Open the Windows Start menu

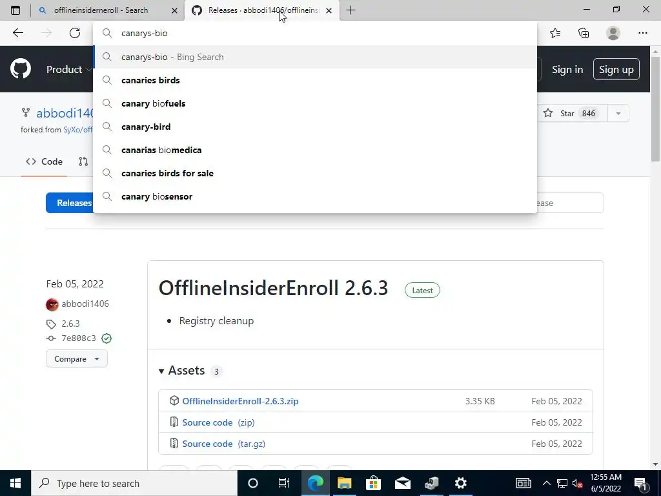click(15, 483)
